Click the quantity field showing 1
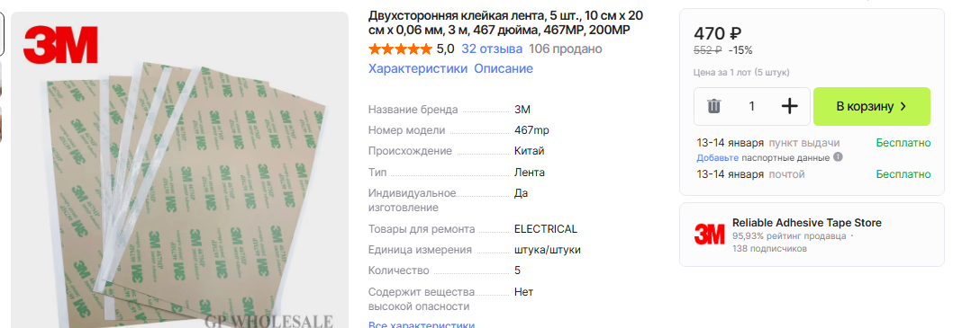The image size is (953, 328). point(752,107)
